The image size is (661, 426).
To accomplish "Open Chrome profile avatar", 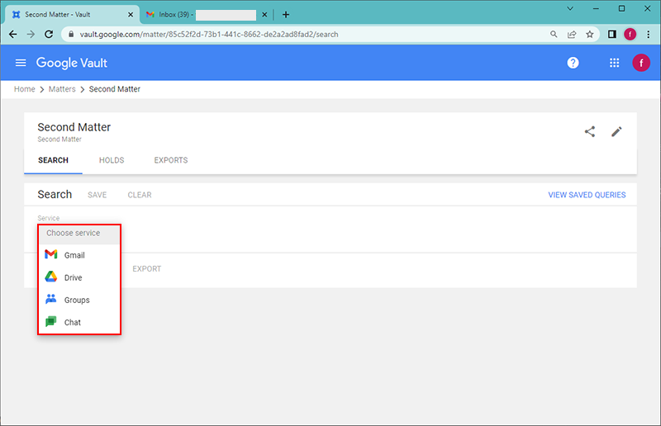I will pos(630,34).
